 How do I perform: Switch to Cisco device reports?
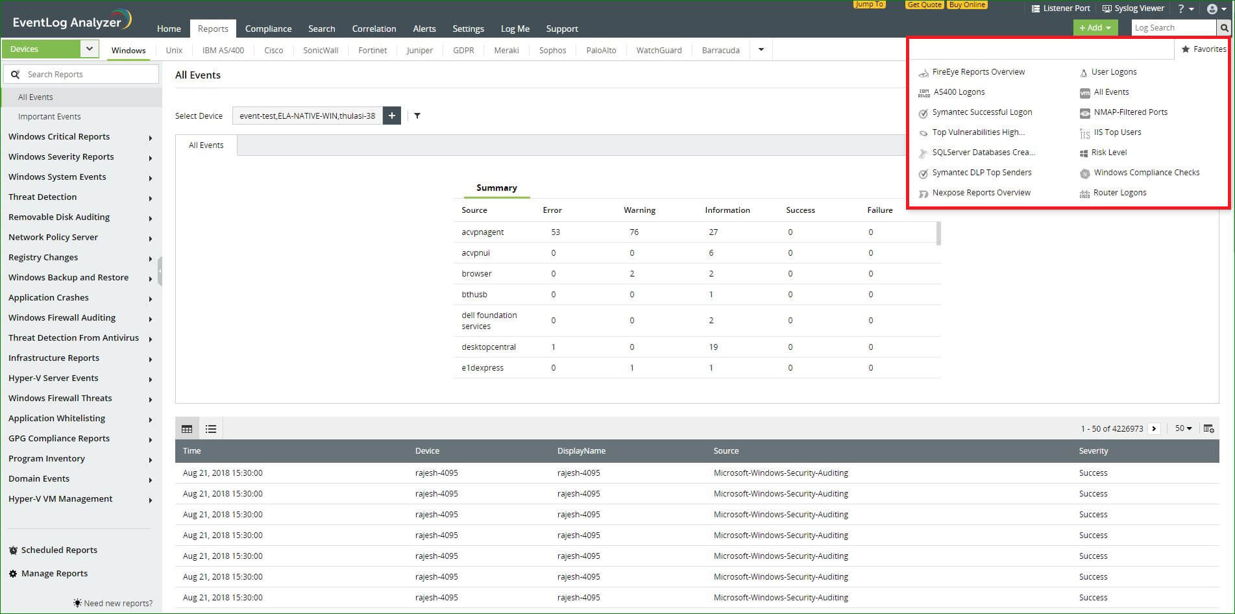(x=273, y=50)
